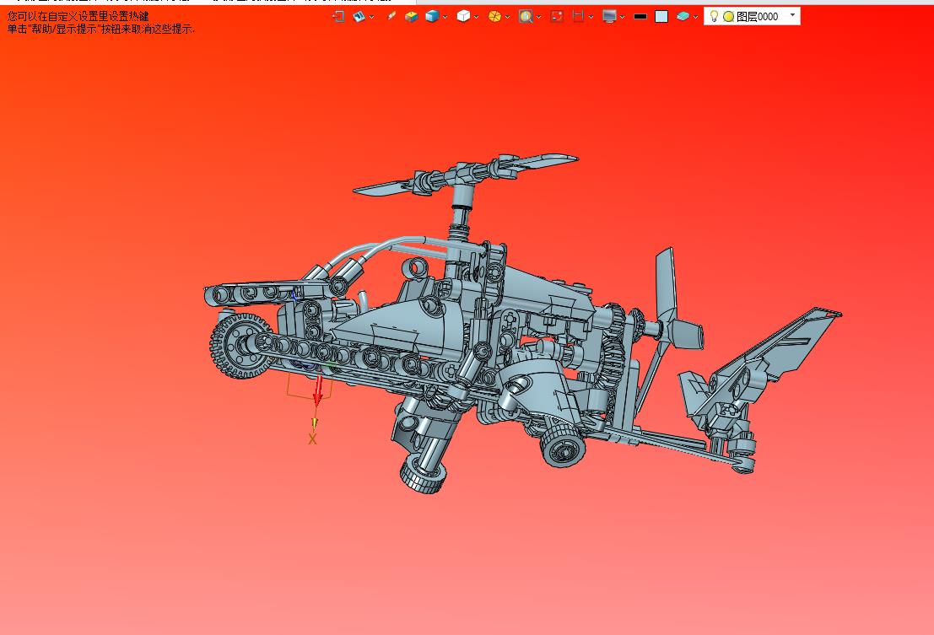Click the monitor display icon
934x635 pixels.
coord(609,17)
